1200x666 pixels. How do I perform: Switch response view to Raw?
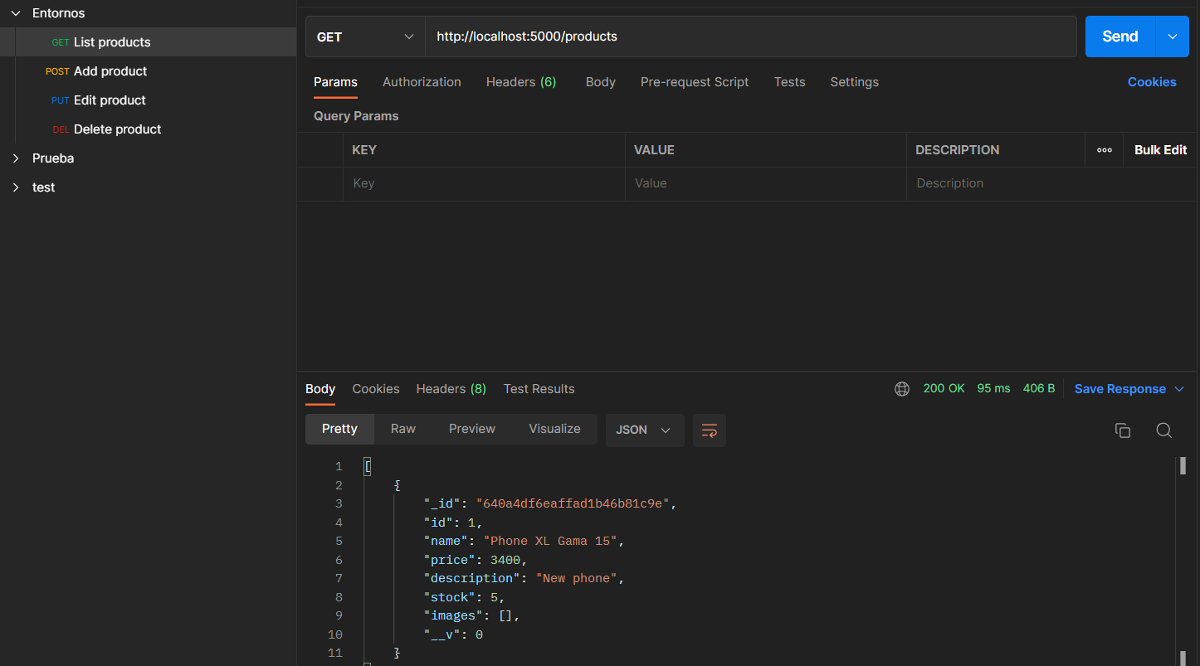pyautogui.click(x=403, y=429)
